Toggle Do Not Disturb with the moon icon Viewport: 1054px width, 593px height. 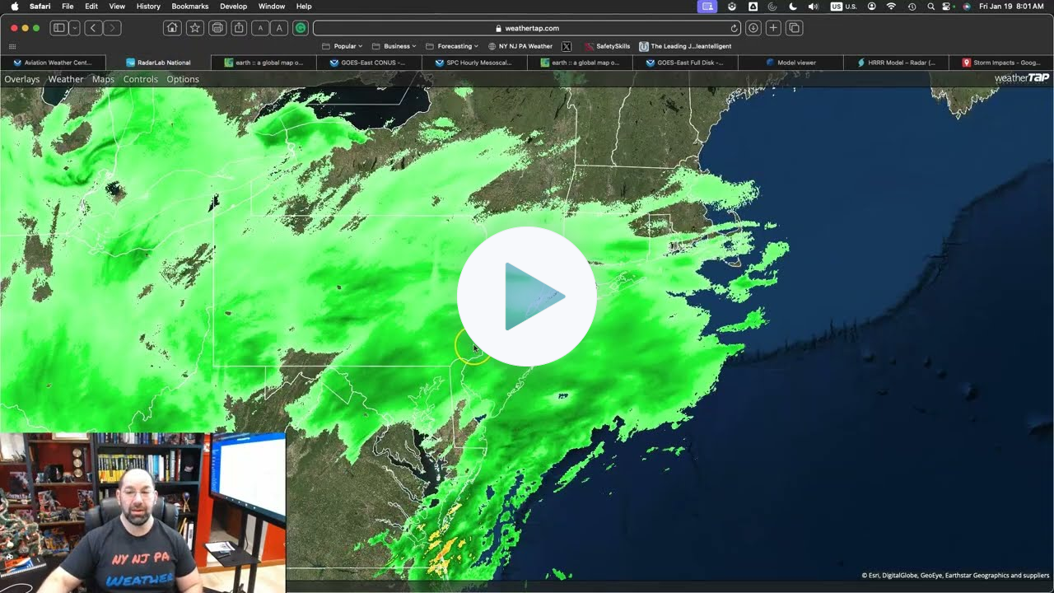point(792,6)
